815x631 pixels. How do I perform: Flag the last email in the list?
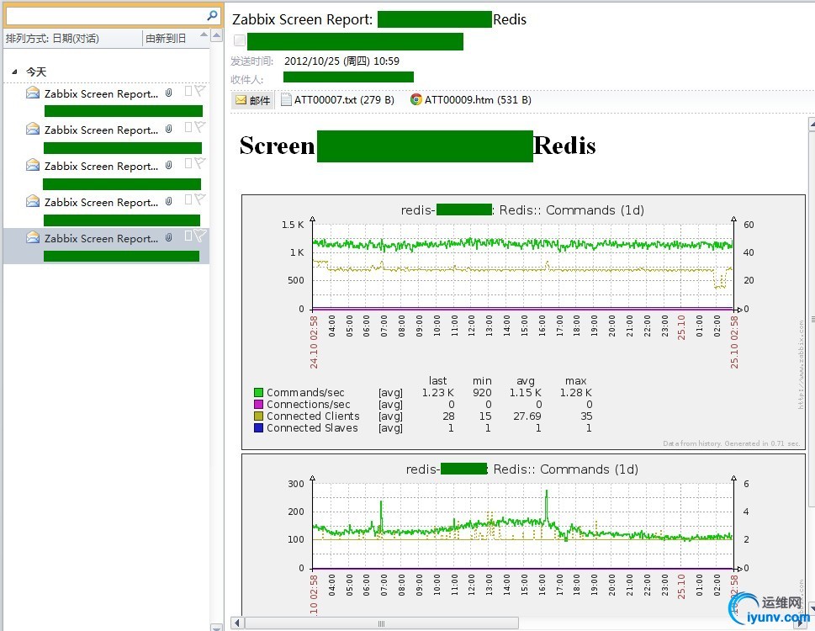tap(199, 236)
